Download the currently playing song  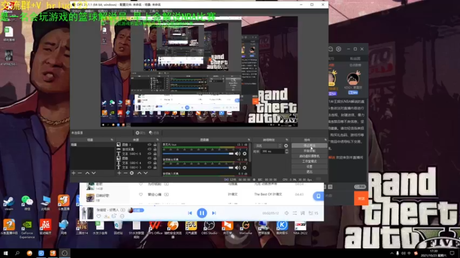pos(106,217)
